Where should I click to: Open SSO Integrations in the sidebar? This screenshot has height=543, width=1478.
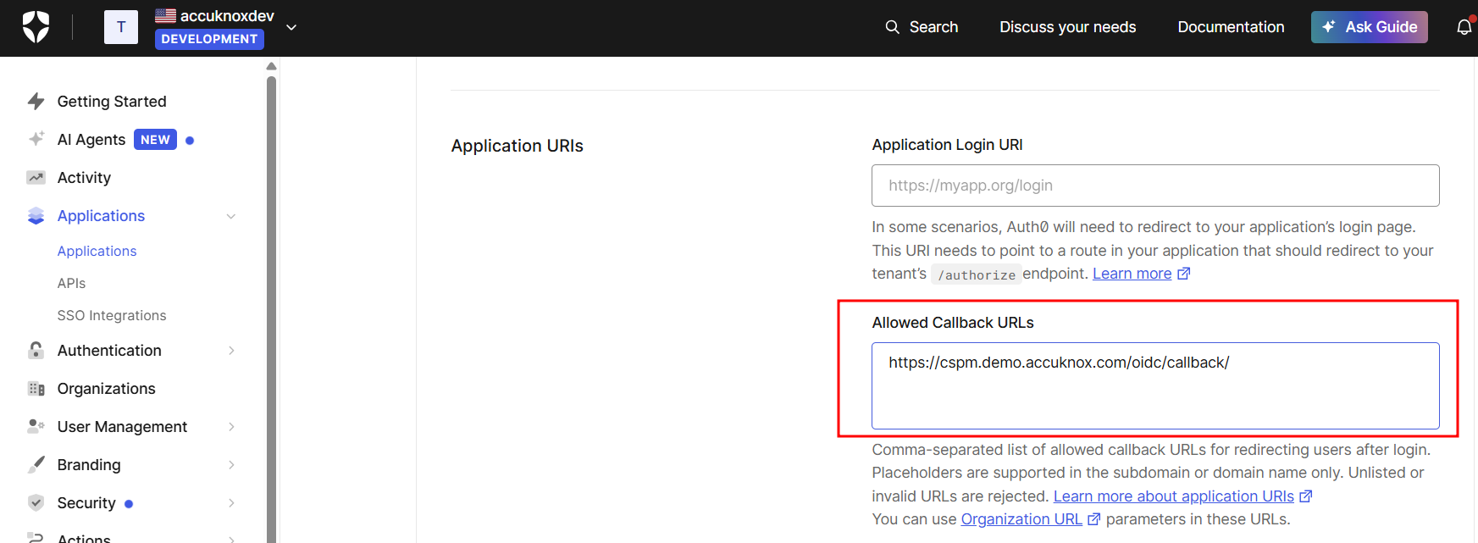click(x=112, y=315)
